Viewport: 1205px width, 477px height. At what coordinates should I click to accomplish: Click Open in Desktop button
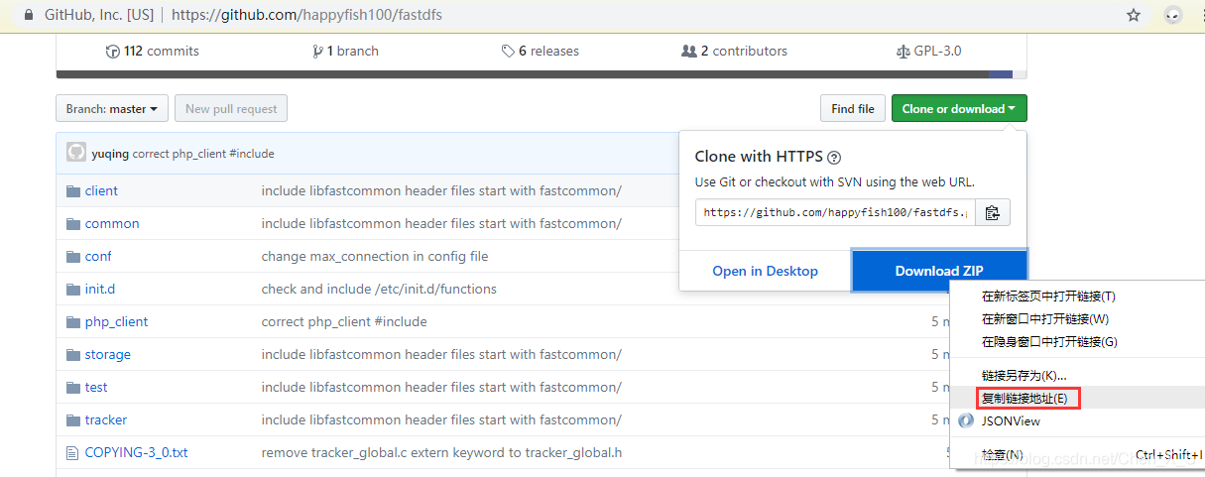(x=766, y=271)
